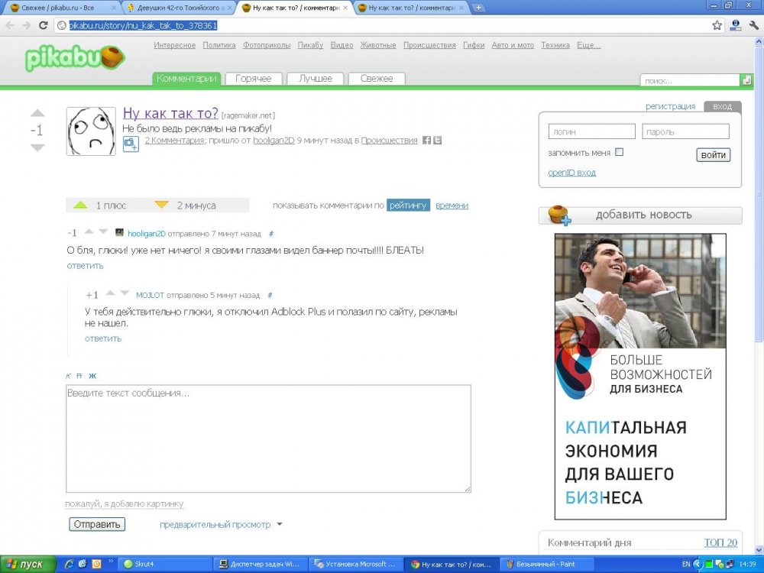Share the post via Facebook icon
Image resolution: width=764 pixels, height=573 pixels.
[x=426, y=141]
